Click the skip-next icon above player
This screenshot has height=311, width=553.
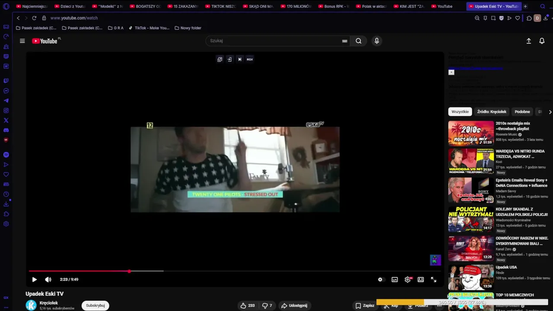click(x=240, y=59)
